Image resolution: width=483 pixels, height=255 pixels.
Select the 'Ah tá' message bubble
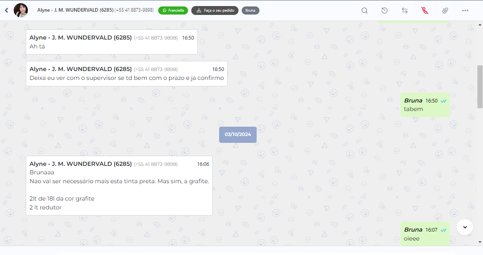pyautogui.click(x=112, y=42)
